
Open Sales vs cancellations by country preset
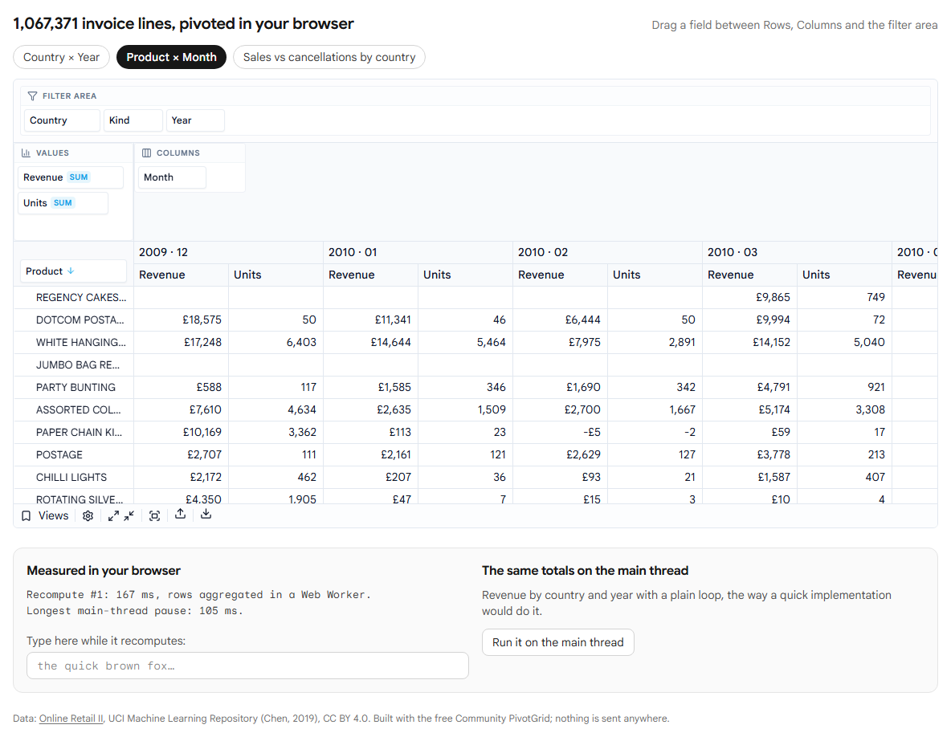[x=329, y=57]
